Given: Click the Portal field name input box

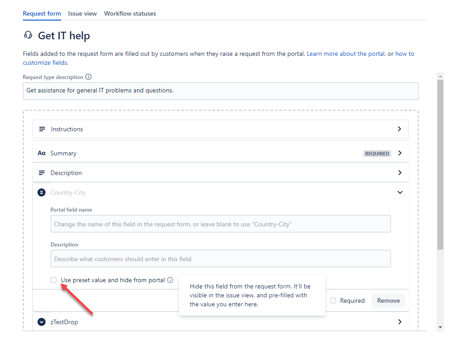Looking at the screenshot, I should click(x=221, y=223).
